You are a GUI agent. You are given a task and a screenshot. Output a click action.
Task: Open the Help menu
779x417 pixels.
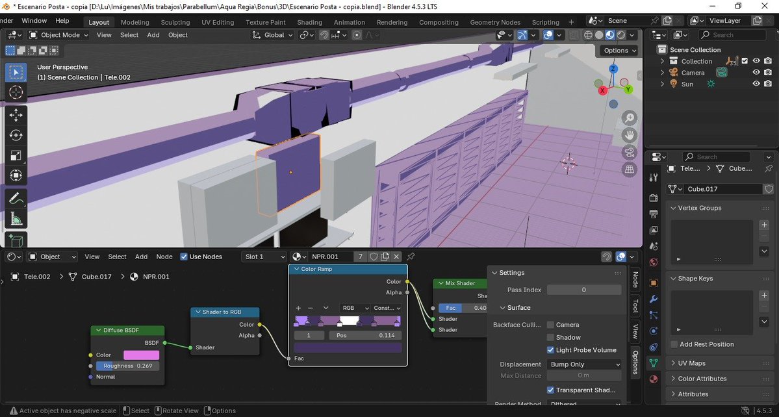pyautogui.click(x=62, y=21)
